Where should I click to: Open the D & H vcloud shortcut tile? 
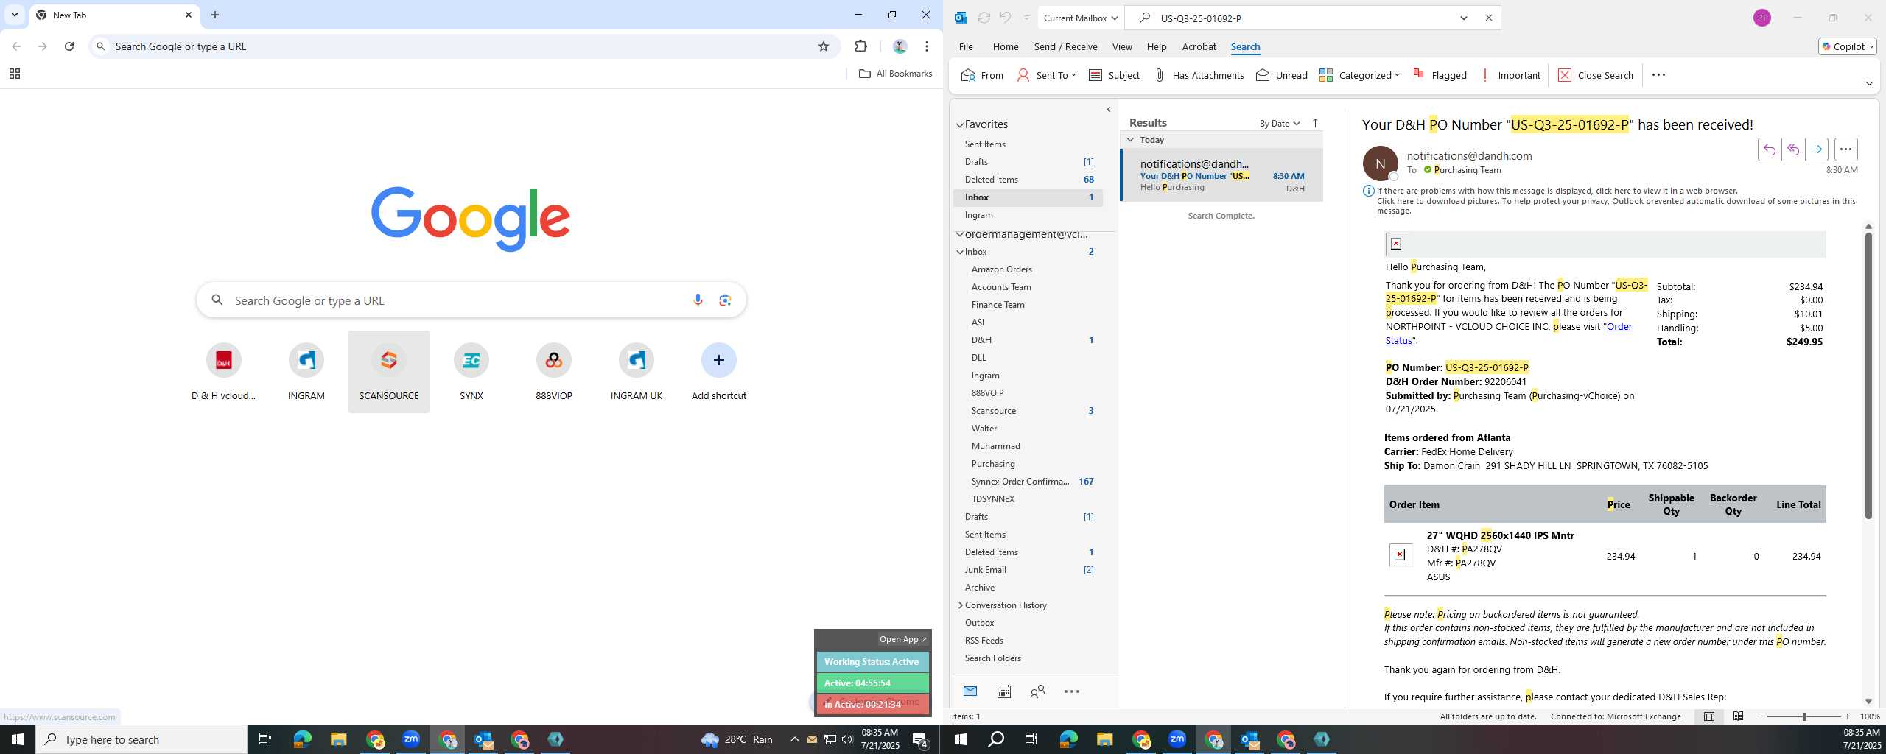(223, 372)
